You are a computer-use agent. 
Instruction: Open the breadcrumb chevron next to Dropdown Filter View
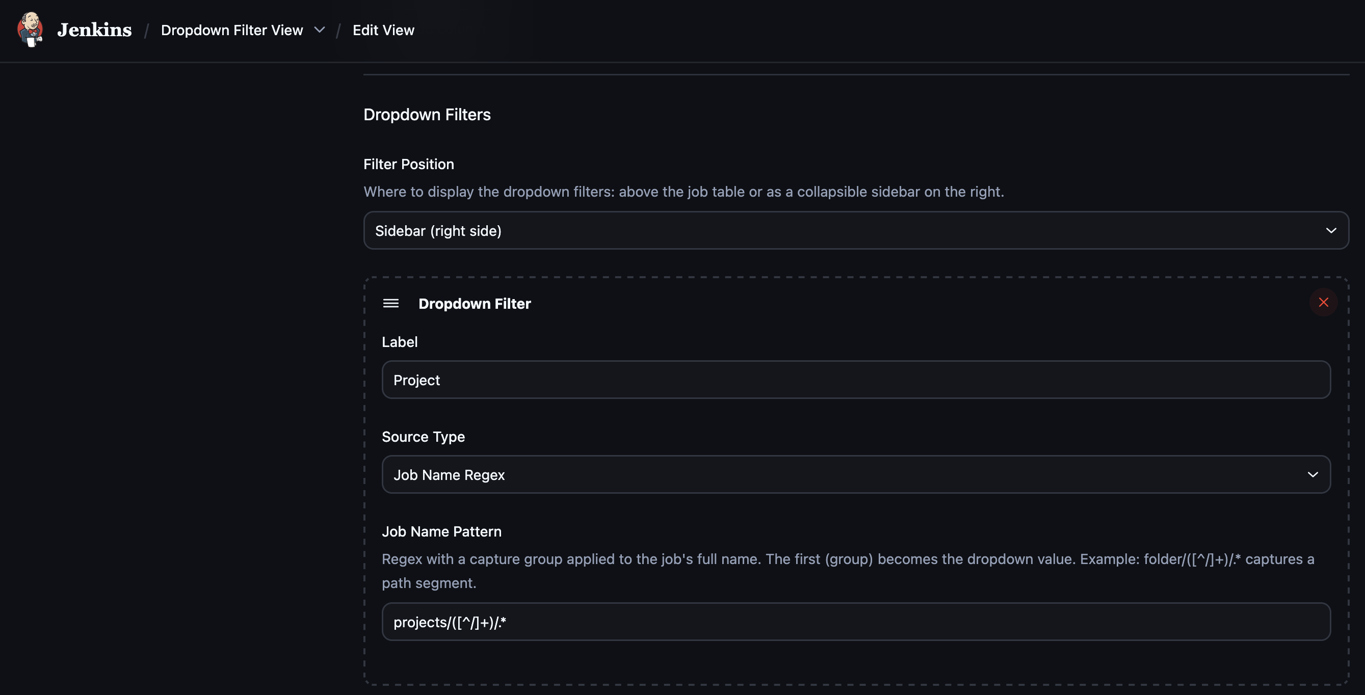320,30
